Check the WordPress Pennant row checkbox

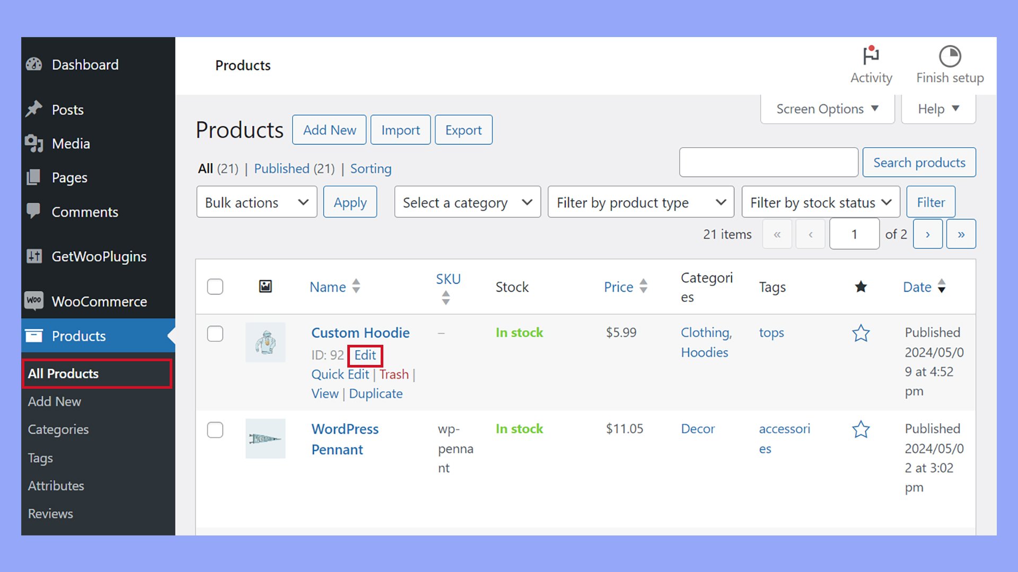[215, 430]
